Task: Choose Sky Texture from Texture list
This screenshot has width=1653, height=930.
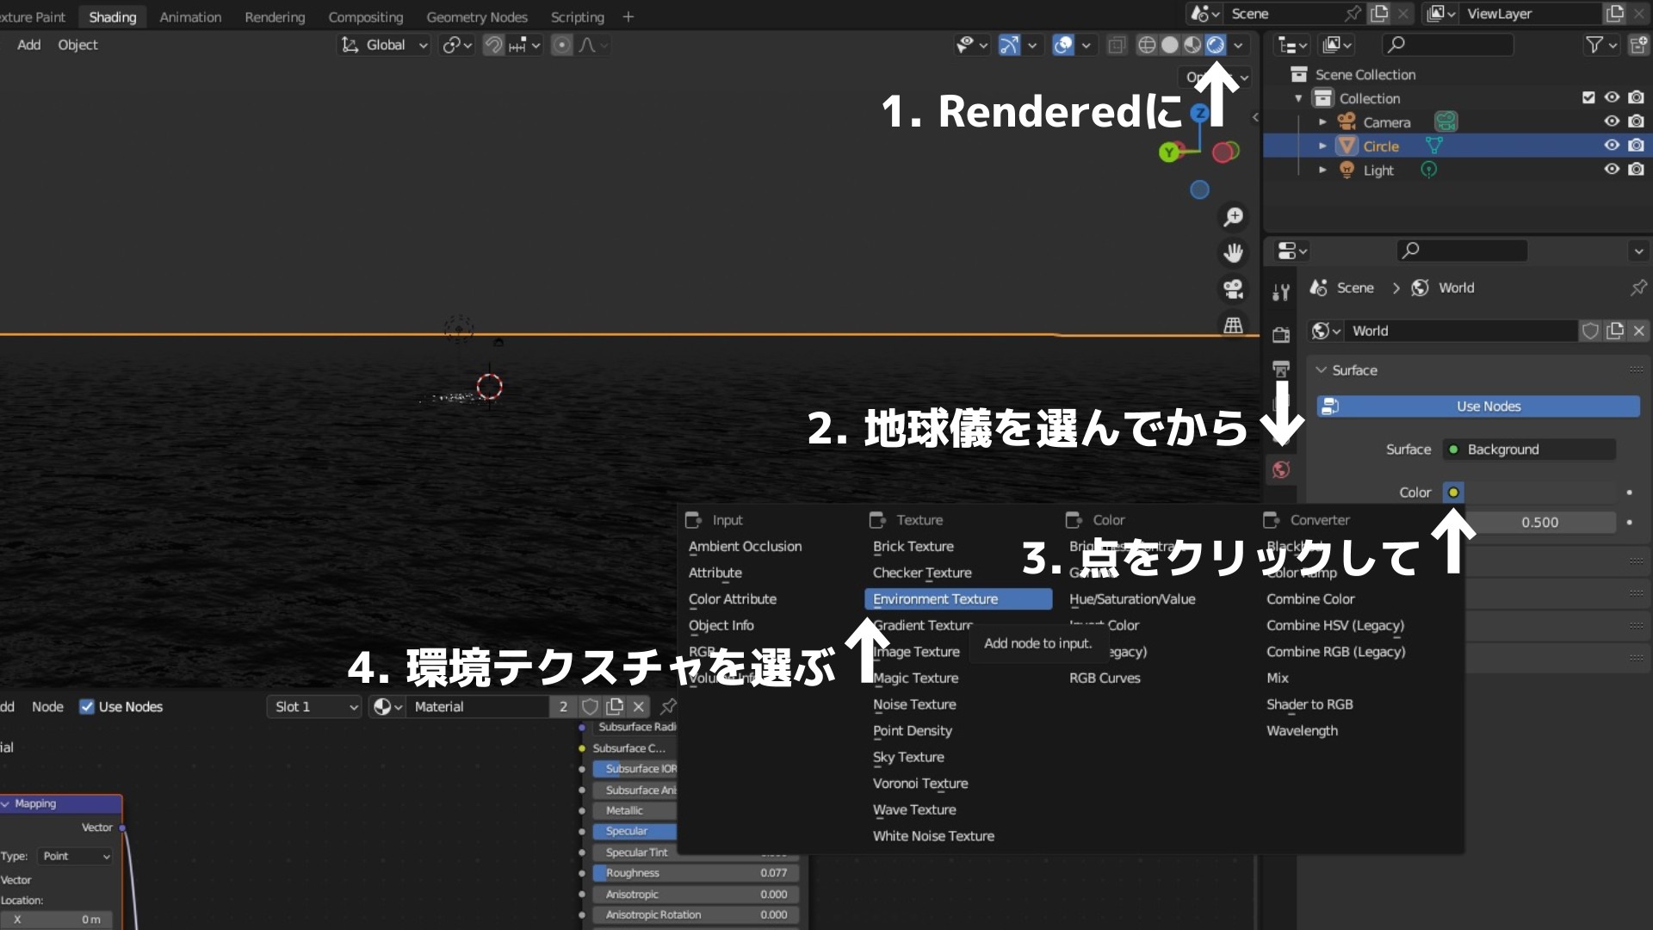Action: tap(908, 757)
